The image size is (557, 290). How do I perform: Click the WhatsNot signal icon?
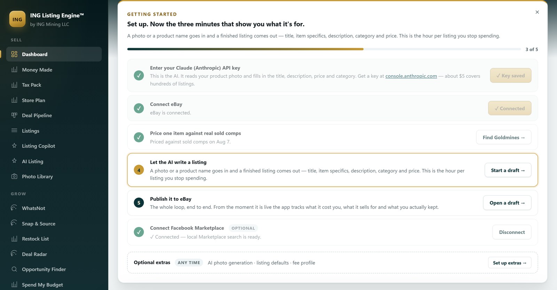14,208
